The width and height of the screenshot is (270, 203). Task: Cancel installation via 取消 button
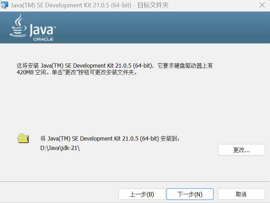click(x=241, y=194)
